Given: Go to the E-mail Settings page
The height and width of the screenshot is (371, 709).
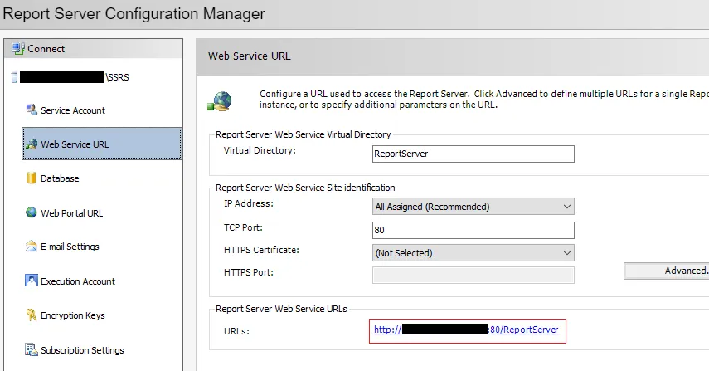Looking at the screenshot, I should point(70,247).
